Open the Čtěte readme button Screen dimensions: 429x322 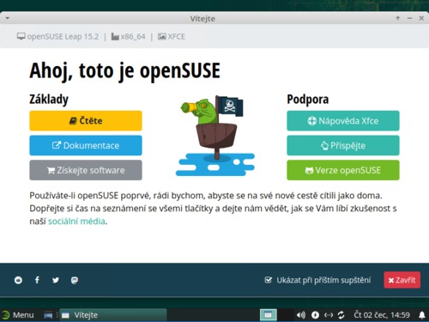(86, 121)
